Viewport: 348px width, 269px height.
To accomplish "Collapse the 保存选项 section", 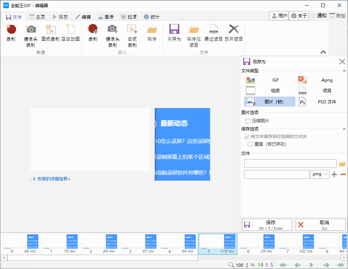I will pos(344,129).
